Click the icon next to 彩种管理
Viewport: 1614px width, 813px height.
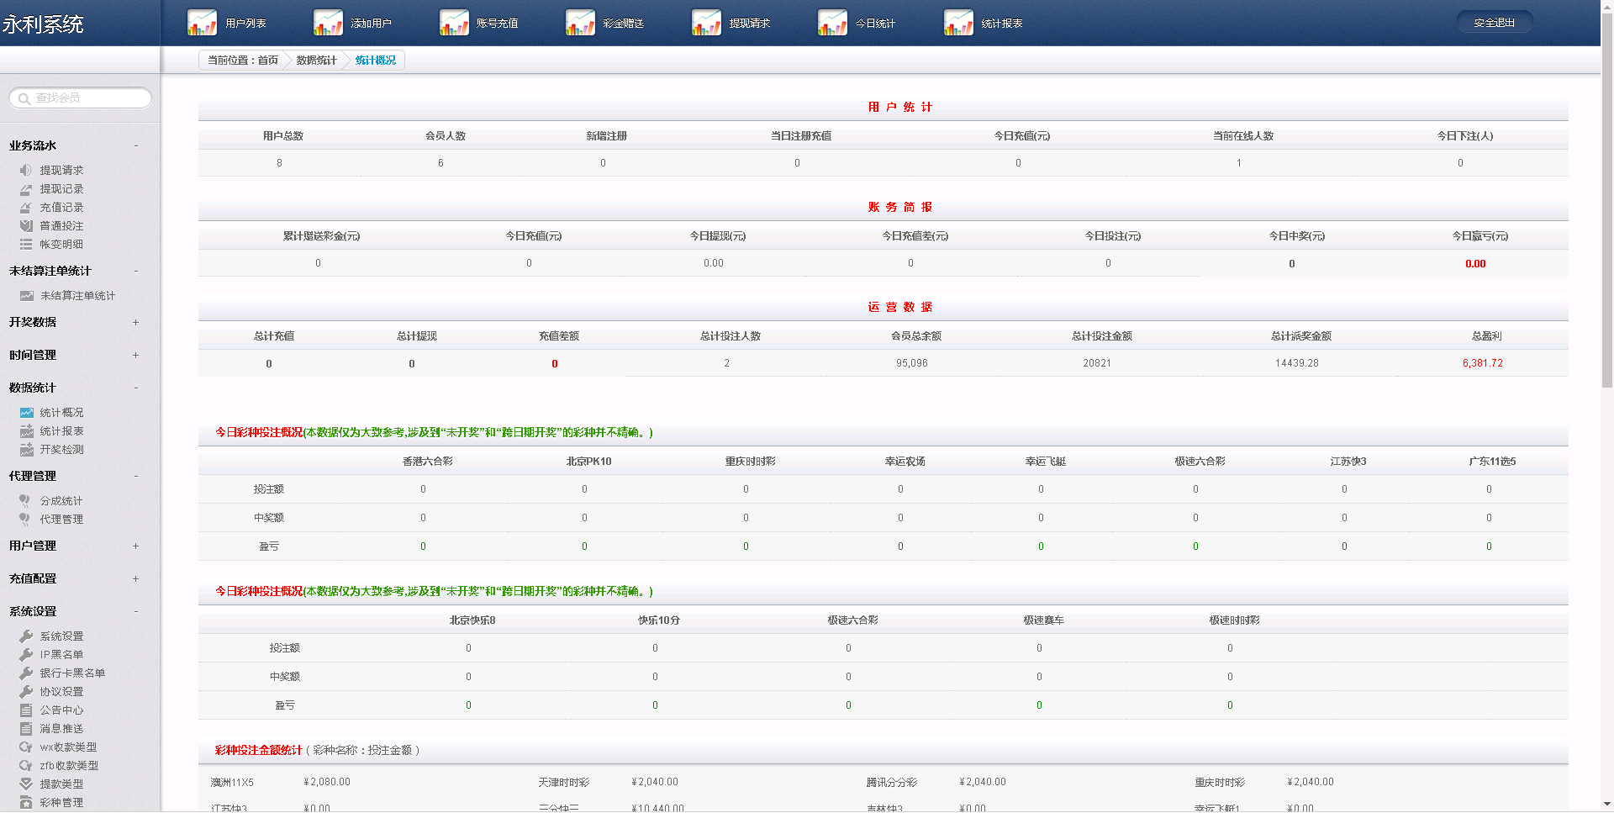point(26,803)
